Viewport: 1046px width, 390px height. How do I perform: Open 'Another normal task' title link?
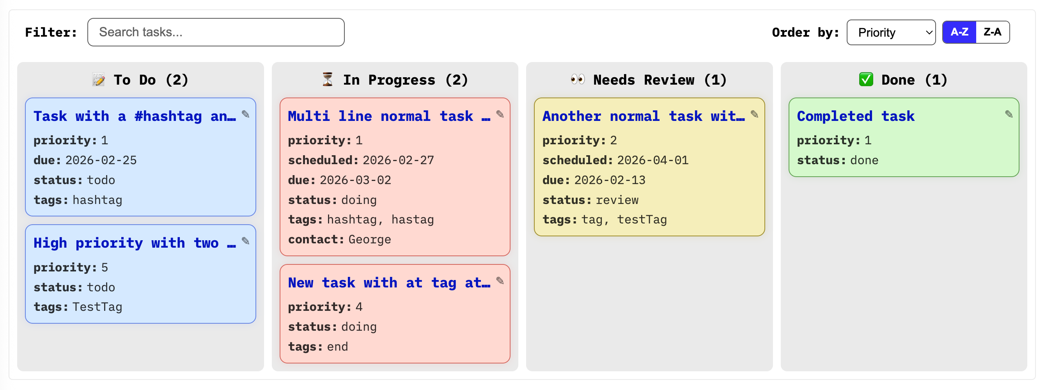(x=643, y=117)
